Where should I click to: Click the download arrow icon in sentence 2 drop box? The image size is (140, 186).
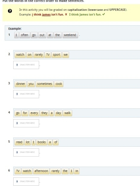click(x=17, y=65)
